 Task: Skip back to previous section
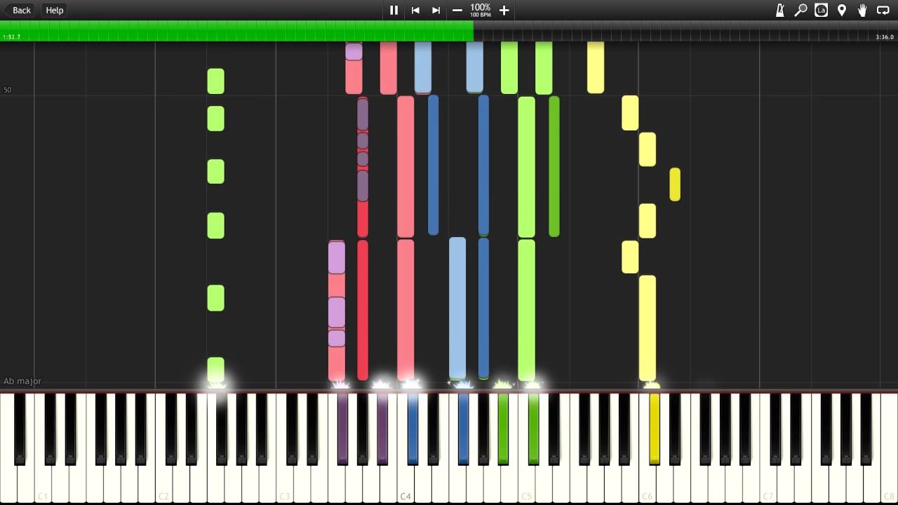(x=415, y=10)
